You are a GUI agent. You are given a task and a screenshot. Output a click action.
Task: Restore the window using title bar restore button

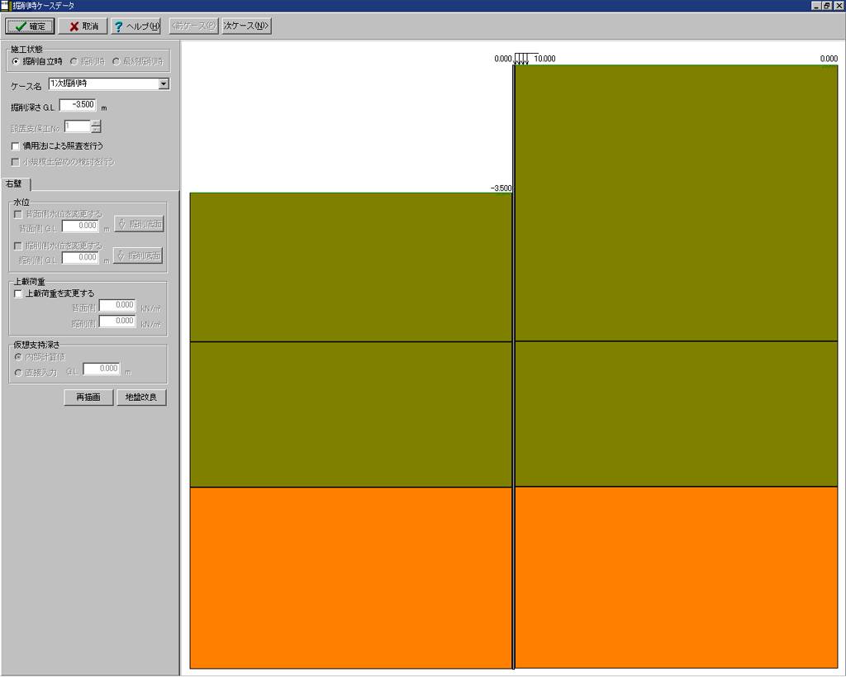826,6
